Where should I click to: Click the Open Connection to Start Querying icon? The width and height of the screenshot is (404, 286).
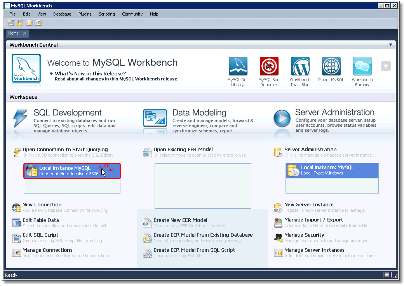click(x=17, y=152)
